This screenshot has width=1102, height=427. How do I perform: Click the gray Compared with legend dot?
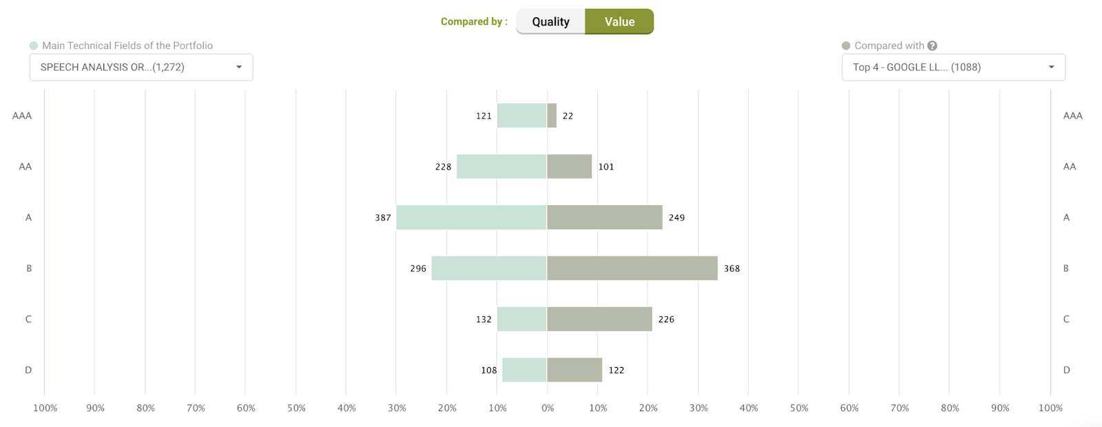pyautogui.click(x=846, y=45)
